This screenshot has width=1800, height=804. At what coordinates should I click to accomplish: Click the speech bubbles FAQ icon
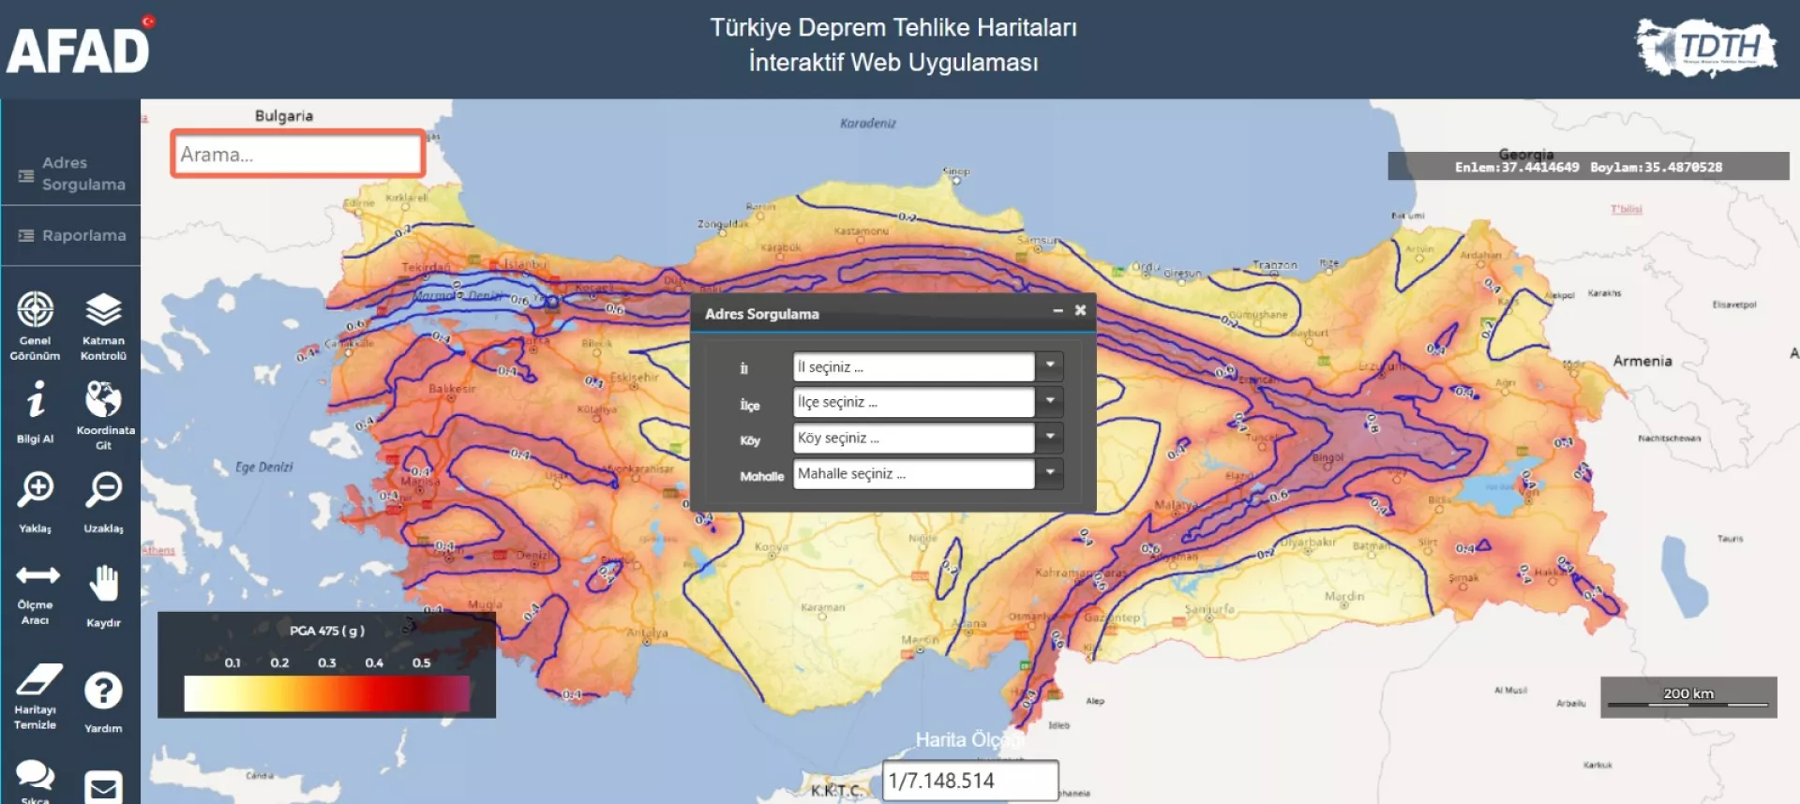tap(36, 776)
